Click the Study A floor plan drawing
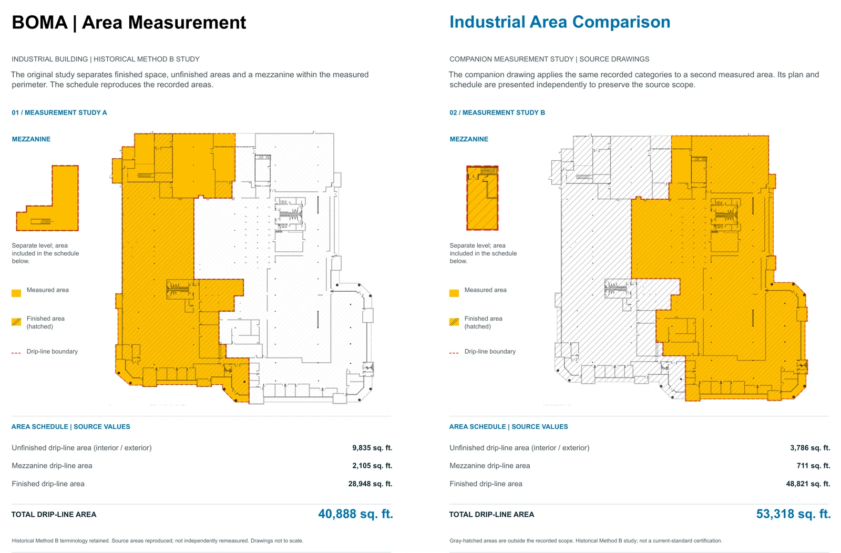 pos(243,268)
